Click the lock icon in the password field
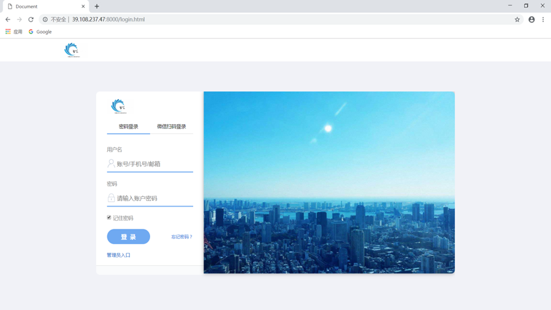 point(111,197)
